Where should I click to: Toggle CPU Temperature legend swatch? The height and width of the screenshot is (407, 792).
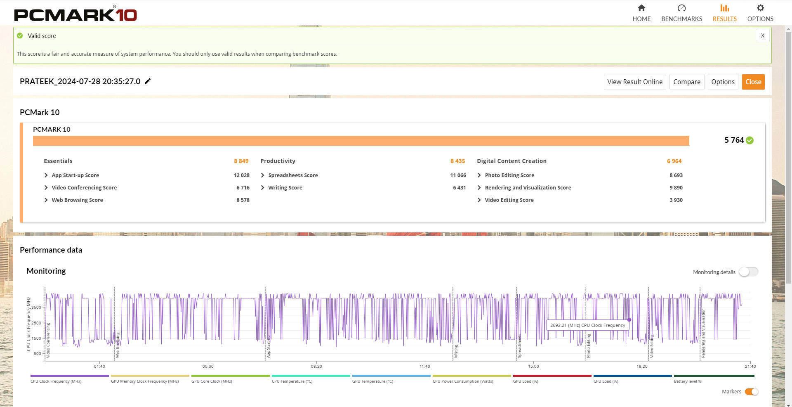point(311,376)
